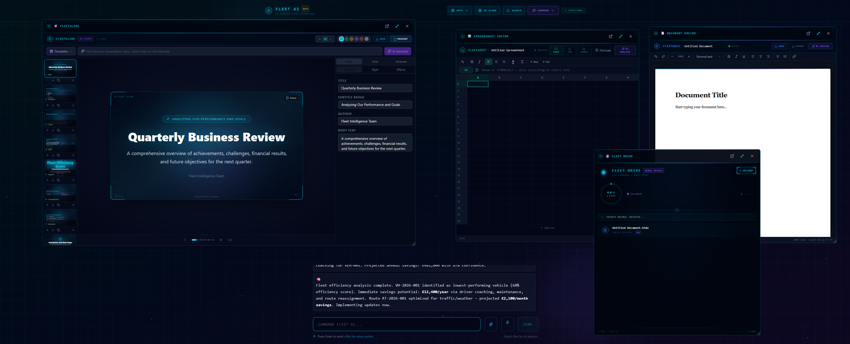This screenshot has height=344, width=850.
Task: Toggle right alignment in the spreadsheet toolbar
Action: click(x=504, y=62)
